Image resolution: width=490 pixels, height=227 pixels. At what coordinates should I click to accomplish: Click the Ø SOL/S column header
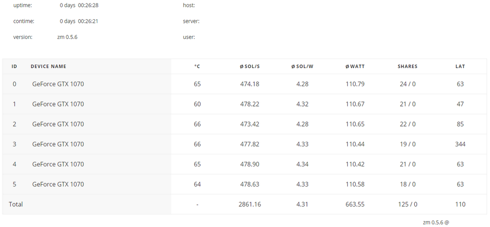(250, 67)
